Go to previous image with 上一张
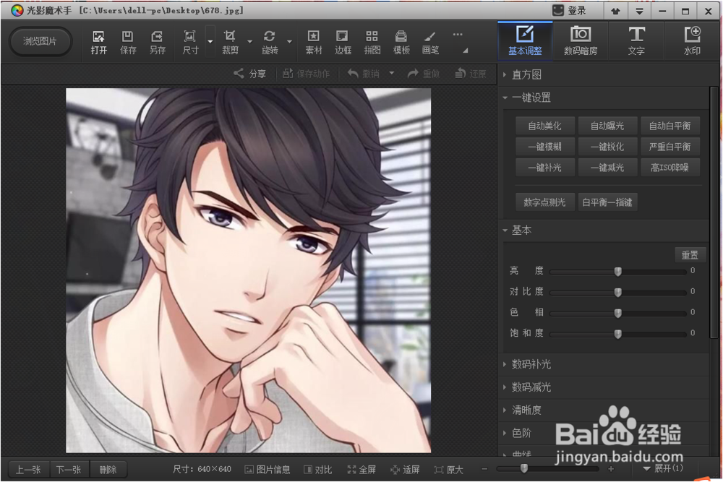Image resolution: width=723 pixels, height=482 pixels. 29,470
